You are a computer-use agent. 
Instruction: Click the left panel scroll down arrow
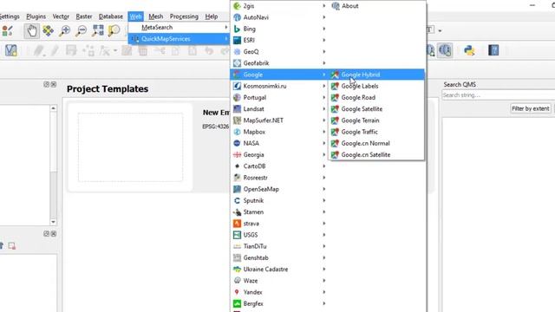click(x=53, y=222)
